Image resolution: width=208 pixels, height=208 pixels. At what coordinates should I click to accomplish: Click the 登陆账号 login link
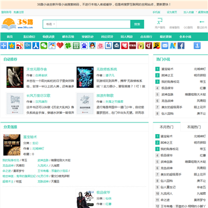click(x=6, y=12)
